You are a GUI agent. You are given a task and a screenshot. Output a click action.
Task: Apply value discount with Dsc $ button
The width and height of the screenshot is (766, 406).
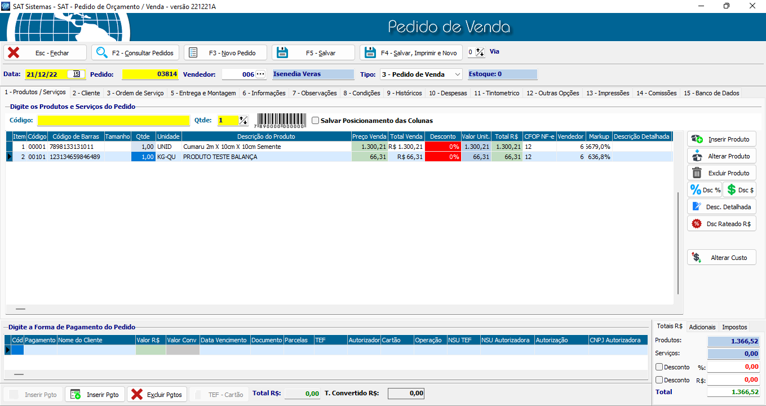[740, 190]
